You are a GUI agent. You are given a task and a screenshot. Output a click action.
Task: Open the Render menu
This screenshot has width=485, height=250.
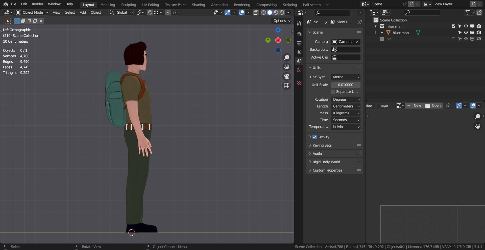37,4
